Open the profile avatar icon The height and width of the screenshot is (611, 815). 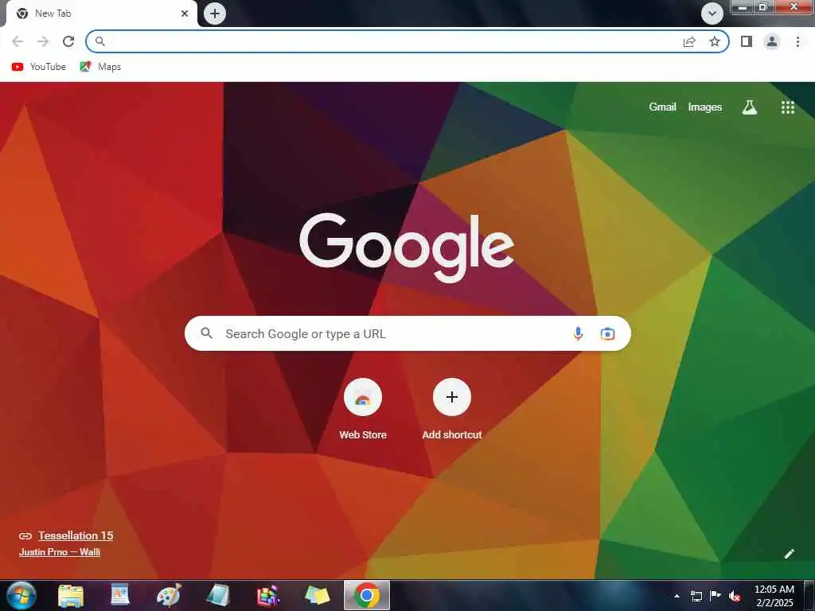(x=772, y=41)
